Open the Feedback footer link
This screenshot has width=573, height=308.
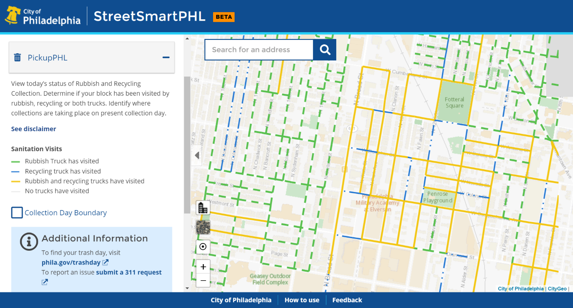coord(347,300)
